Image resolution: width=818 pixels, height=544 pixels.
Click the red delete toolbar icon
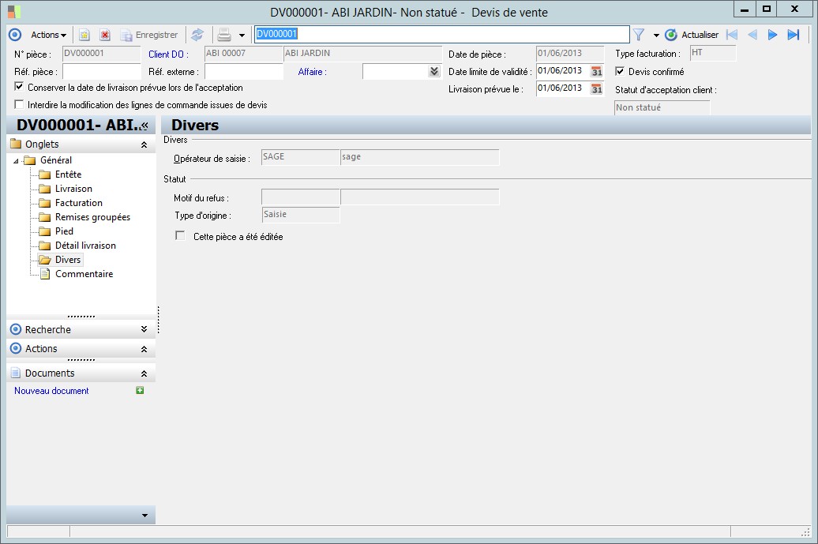point(104,35)
